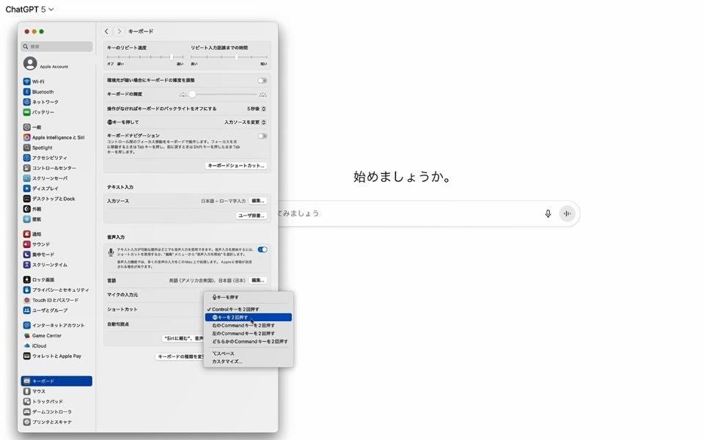The image size is (704, 440).
Task: Open スクリーンタイム screen time icon
Action: point(27,265)
